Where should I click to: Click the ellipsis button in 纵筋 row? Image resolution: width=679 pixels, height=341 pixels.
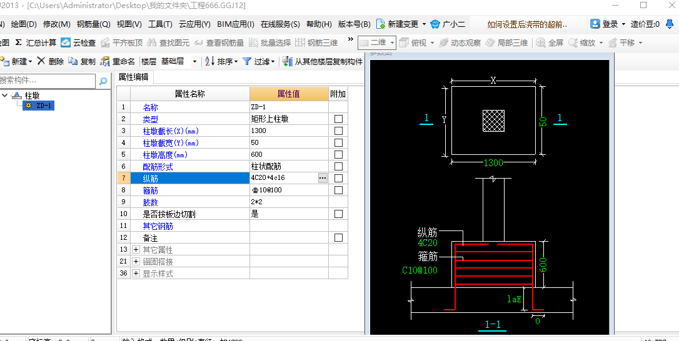pyautogui.click(x=323, y=178)
